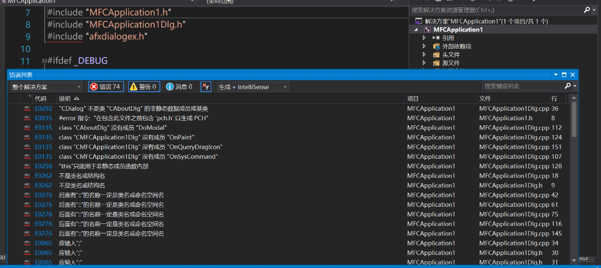Click line number 10 in the editor gutter
Image resolution: width=601 pixels, height=268 pixels.
pos(25,49)
